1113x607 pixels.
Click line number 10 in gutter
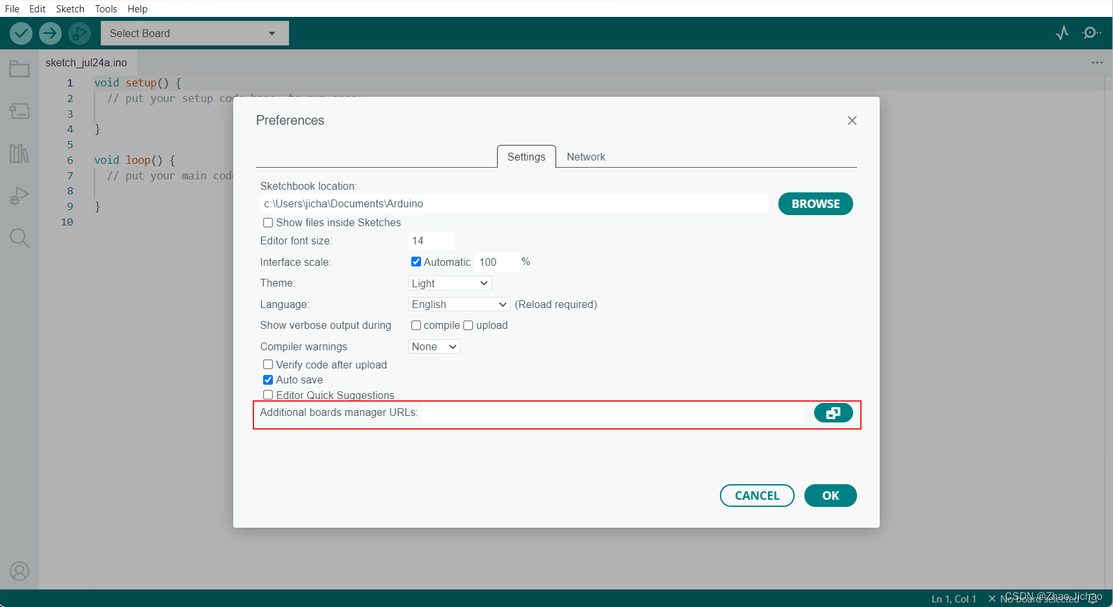[67, 222]
